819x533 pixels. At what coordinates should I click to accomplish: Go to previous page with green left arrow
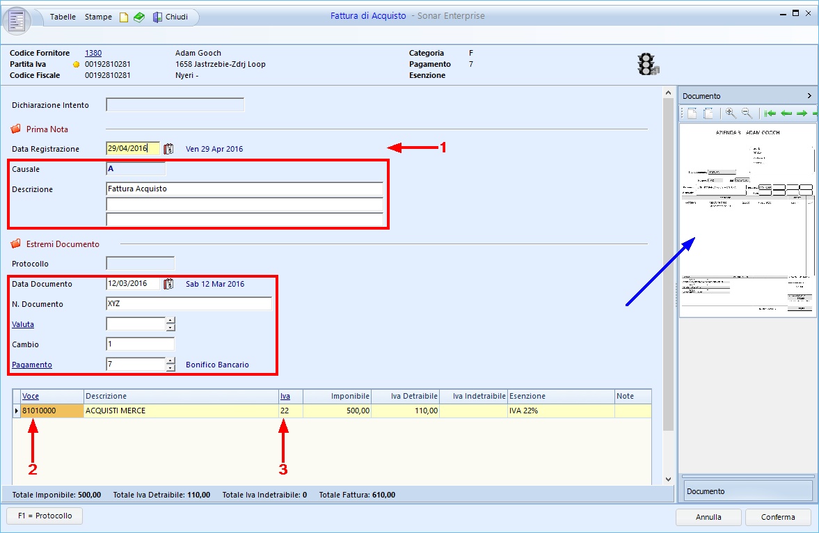[x=786, y=113]
